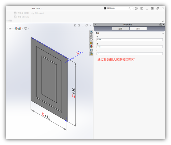Viewport: 171px width, 145px height.
Task: Collapse the task pane with double chevron
Action: [95, 25]
